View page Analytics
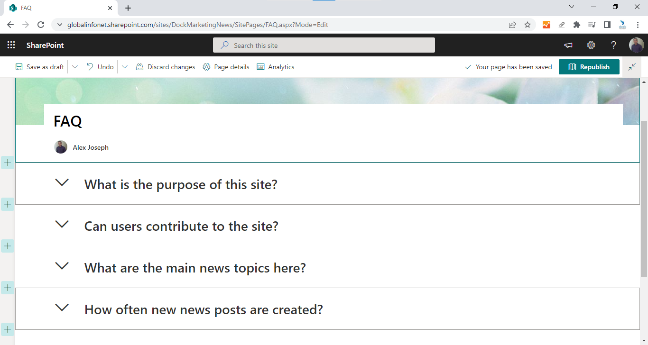648x345 pixels. pyautogui.click(x=275, y=66)
